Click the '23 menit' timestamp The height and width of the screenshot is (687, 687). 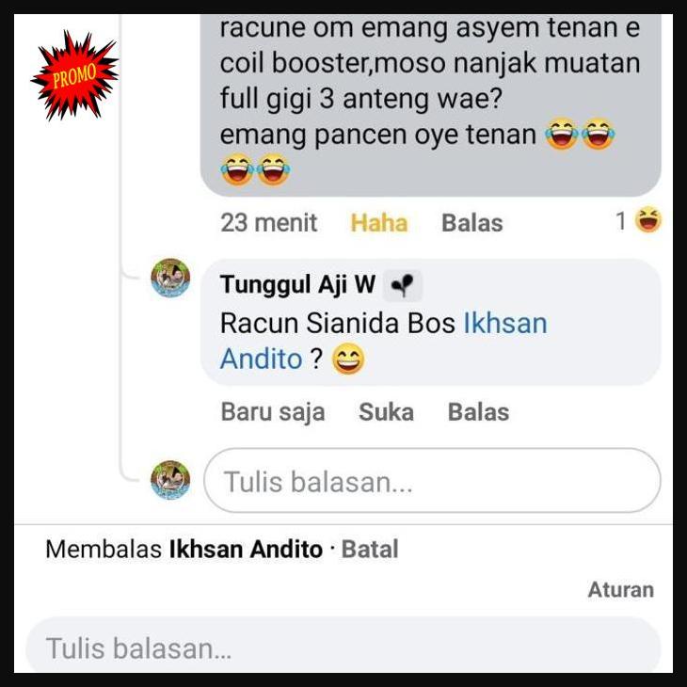(268, 223)
